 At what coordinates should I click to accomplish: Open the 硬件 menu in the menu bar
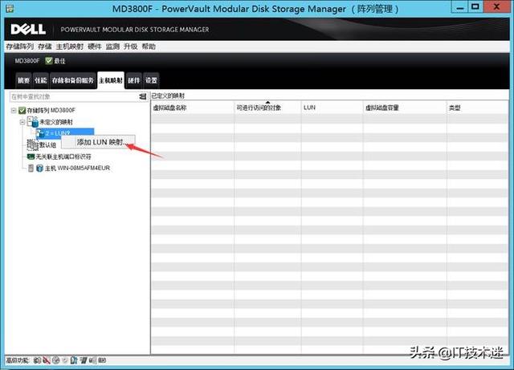click(95, 47)
